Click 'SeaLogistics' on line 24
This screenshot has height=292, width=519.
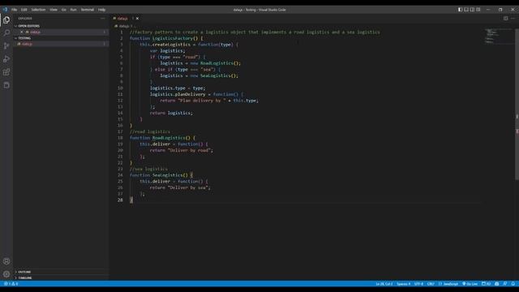pos(168,175)
